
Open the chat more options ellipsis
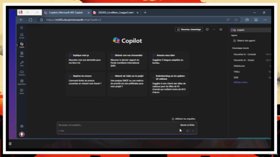point(214,29)
